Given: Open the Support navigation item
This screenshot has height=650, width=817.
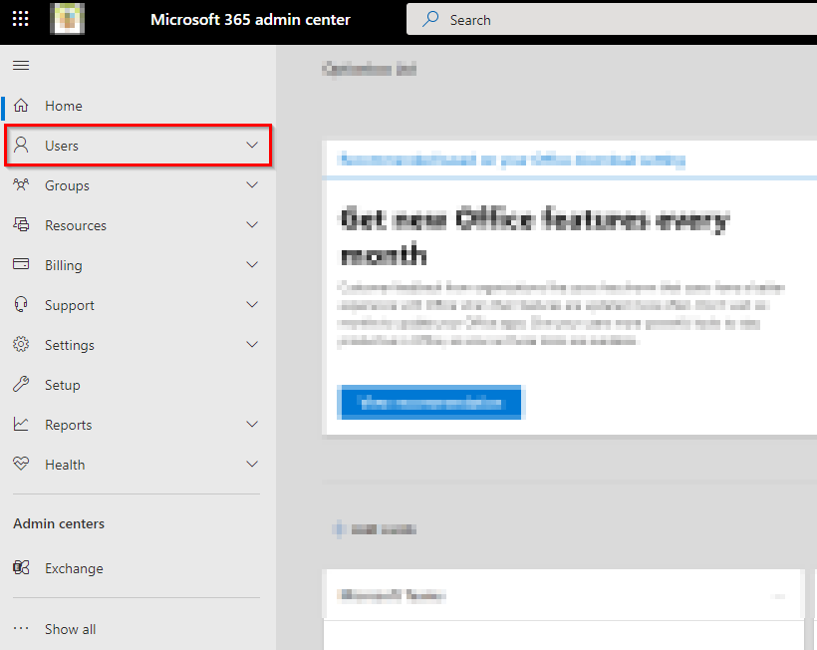Looking at the screenshot, I should click(x=138, y=305).
